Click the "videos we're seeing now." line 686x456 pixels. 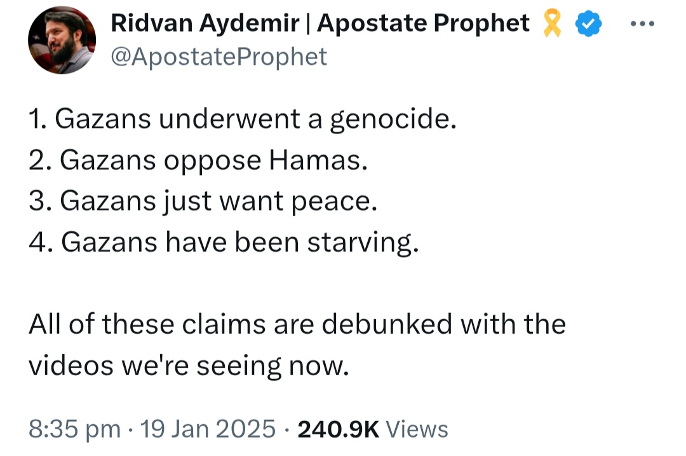189,366
